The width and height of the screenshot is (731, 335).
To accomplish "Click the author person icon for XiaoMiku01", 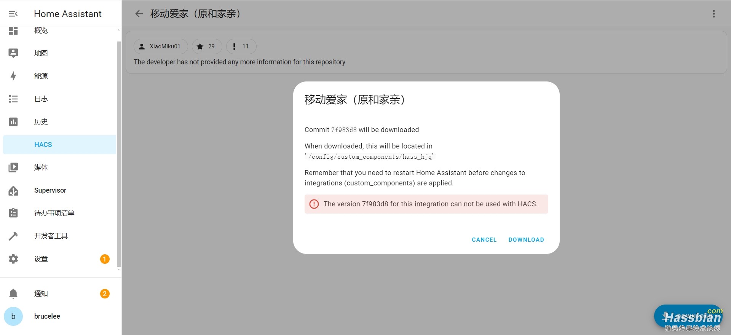I will (142, 46).
